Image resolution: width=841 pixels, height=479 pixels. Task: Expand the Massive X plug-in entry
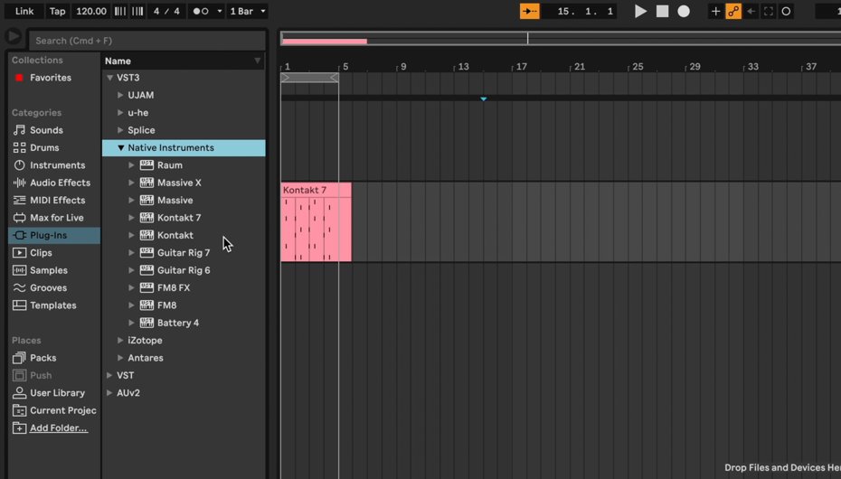coord(131,183)
